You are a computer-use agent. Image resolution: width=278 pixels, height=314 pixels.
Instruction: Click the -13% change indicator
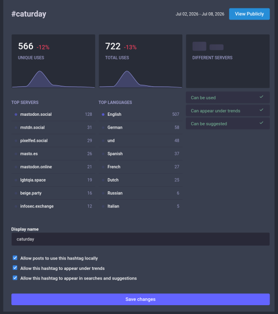130,47
